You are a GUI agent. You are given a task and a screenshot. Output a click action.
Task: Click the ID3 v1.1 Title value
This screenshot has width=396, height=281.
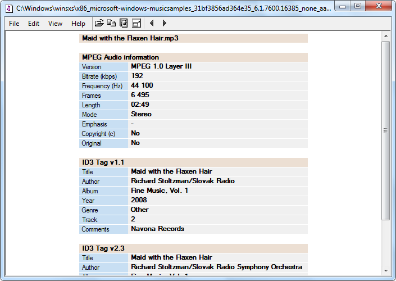[x=171, y=171]
